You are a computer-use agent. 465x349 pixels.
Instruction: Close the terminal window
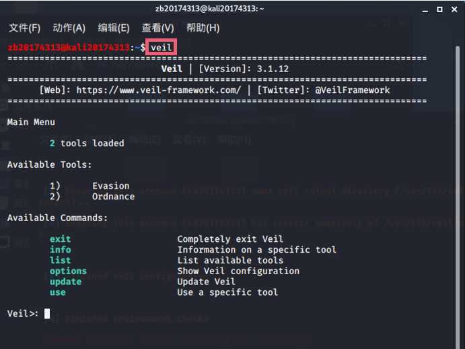454,9
